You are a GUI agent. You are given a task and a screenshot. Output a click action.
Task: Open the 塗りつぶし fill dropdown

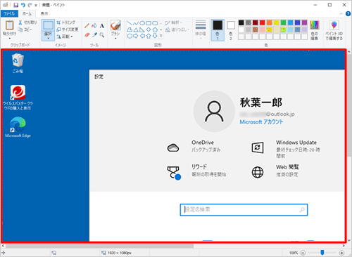pos(177,29)
